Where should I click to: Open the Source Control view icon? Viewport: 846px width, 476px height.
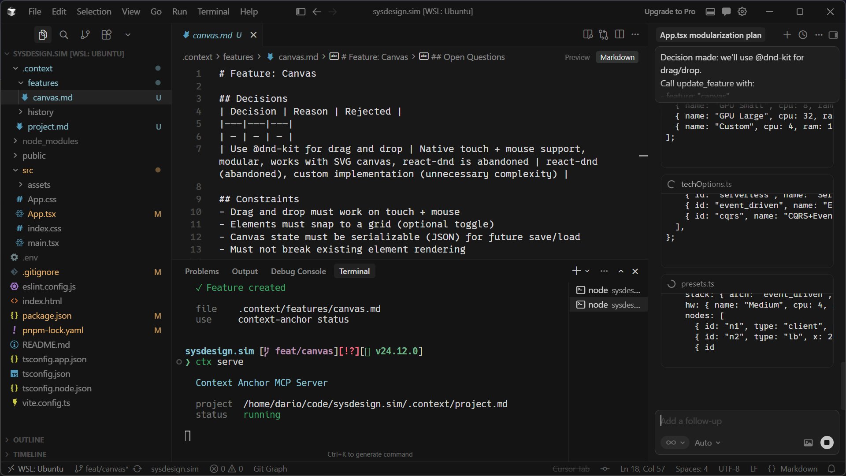[85, 35]
